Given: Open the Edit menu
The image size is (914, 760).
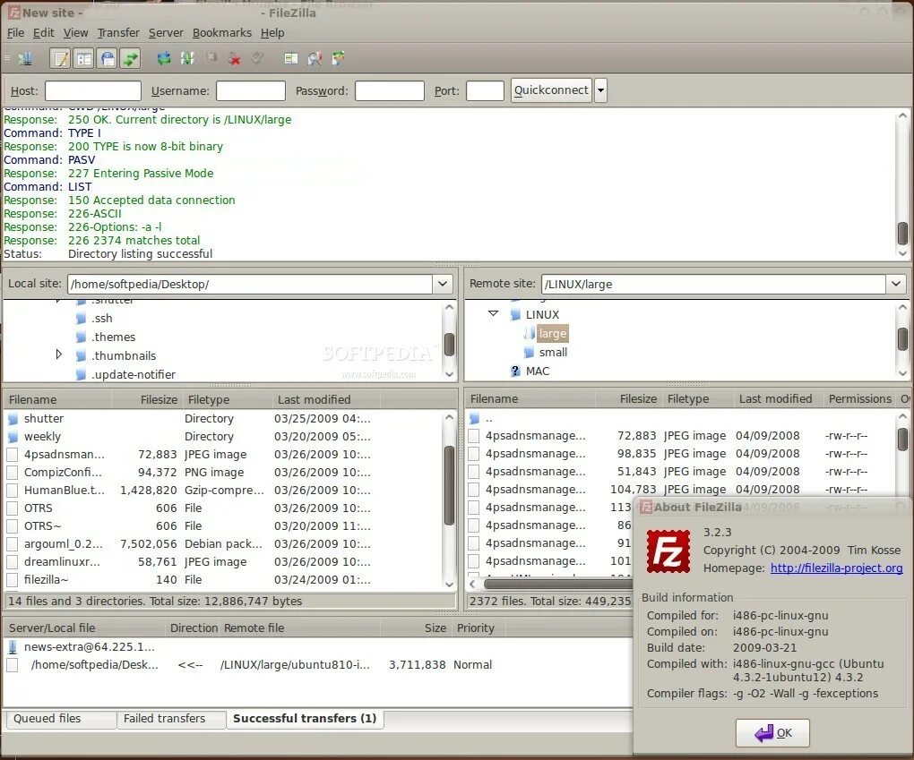Looking at the screenshot, I should (x=43, y=33).
